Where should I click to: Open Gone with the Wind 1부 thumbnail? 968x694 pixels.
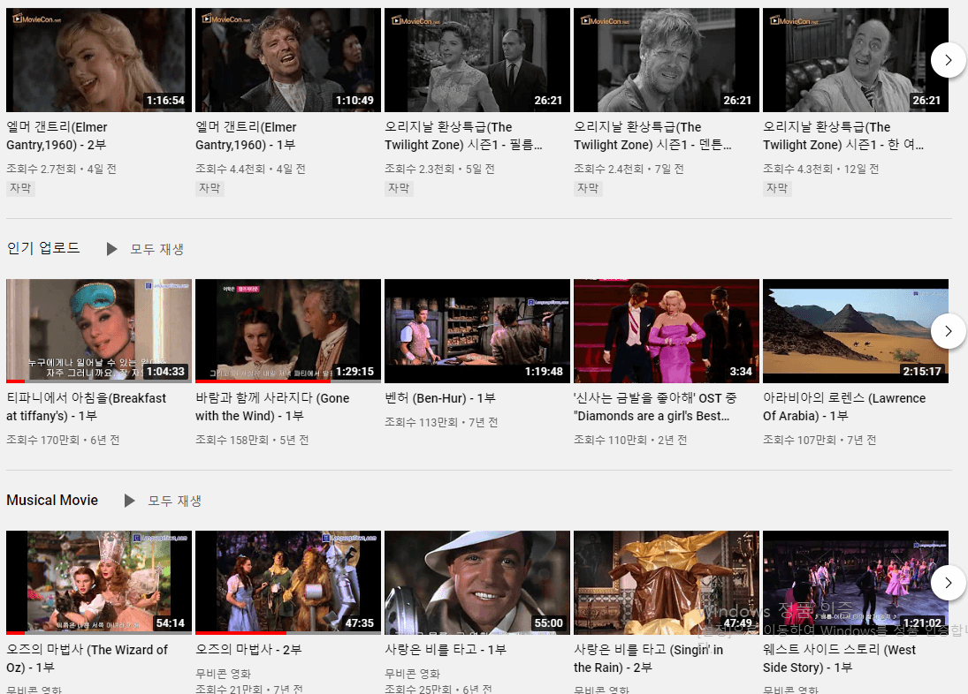(x=288, y=331)
